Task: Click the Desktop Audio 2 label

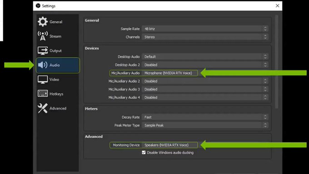Action: pos(127,65)
